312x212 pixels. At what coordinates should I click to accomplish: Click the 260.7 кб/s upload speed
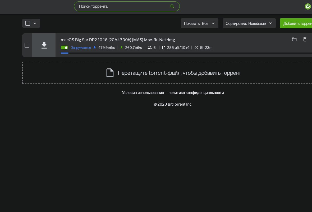pos(133,48)
